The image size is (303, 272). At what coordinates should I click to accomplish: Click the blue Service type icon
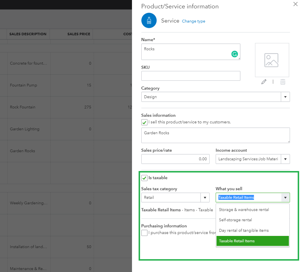click(x=149, y=21)
